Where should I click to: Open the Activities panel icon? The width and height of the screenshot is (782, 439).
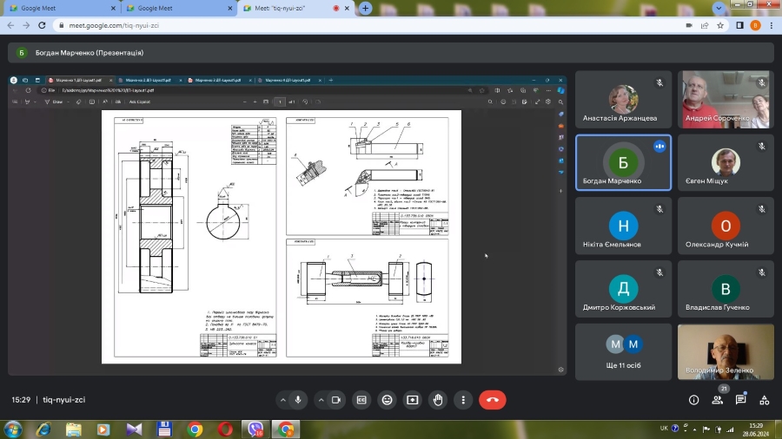[x=764, y=400]
